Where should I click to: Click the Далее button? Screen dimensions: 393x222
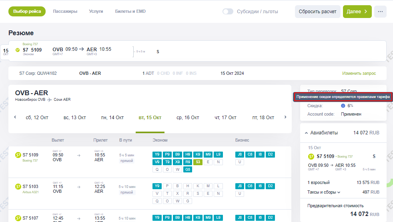tap(357, 12)
